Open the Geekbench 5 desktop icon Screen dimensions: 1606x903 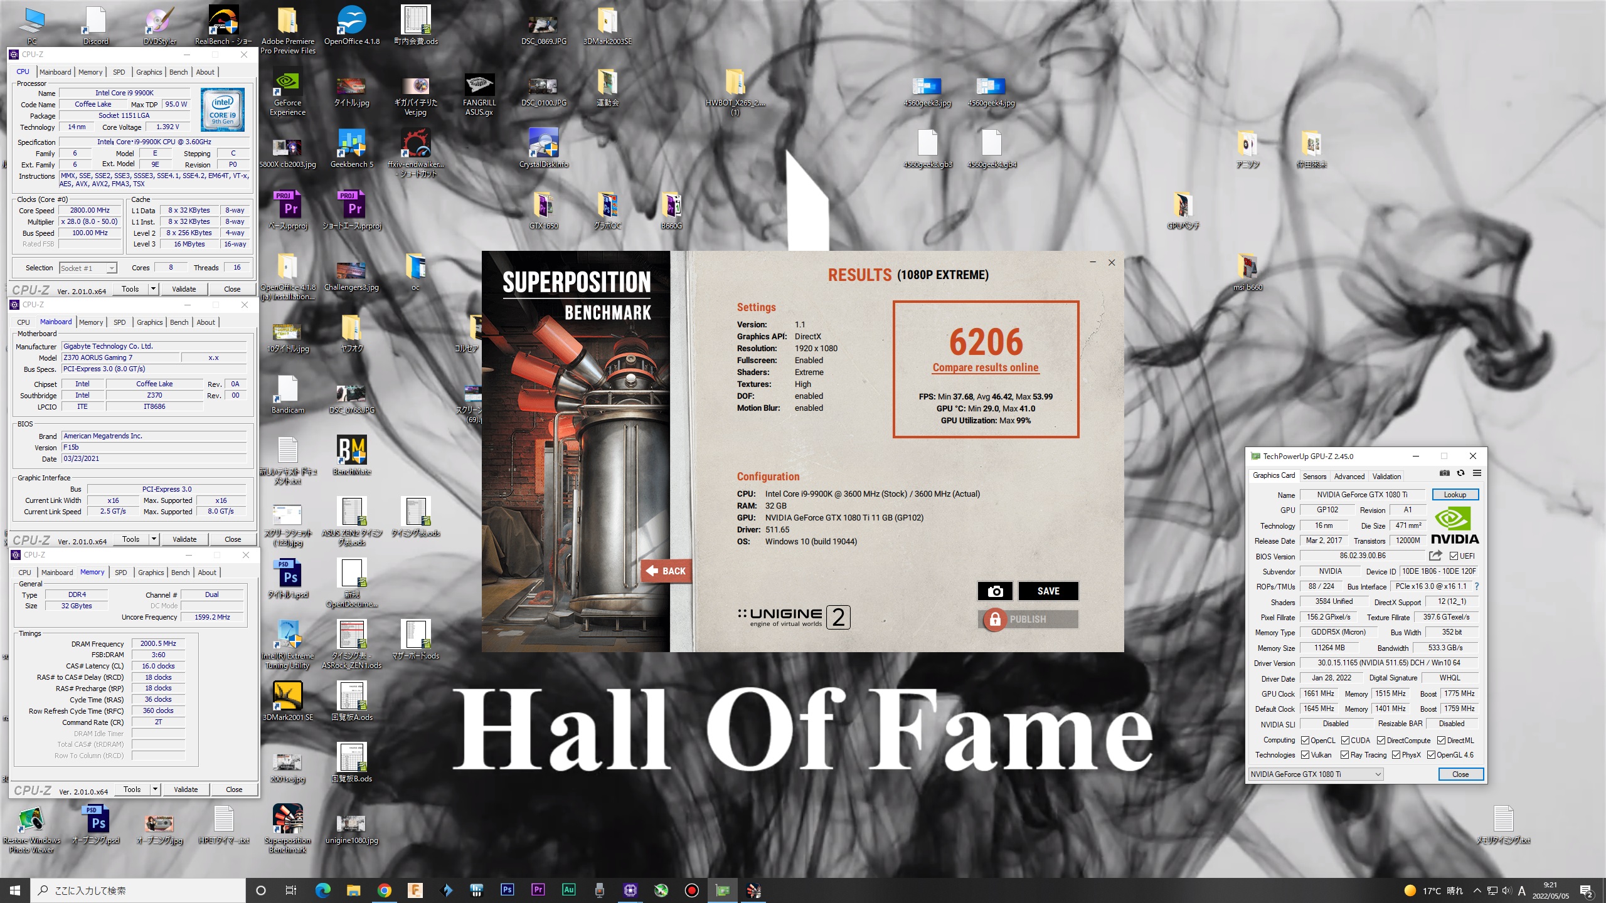pyautogui.click(x=351, y=149)
